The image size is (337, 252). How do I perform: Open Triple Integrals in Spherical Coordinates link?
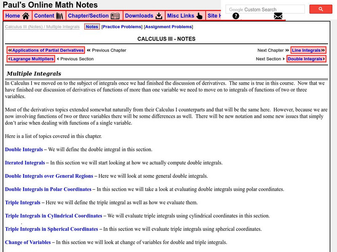51,229
